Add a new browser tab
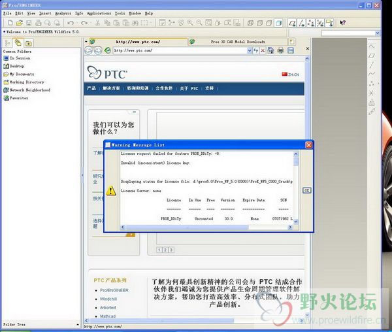The height and width of the screenshot is (332, 392). [x=291, y=42]
